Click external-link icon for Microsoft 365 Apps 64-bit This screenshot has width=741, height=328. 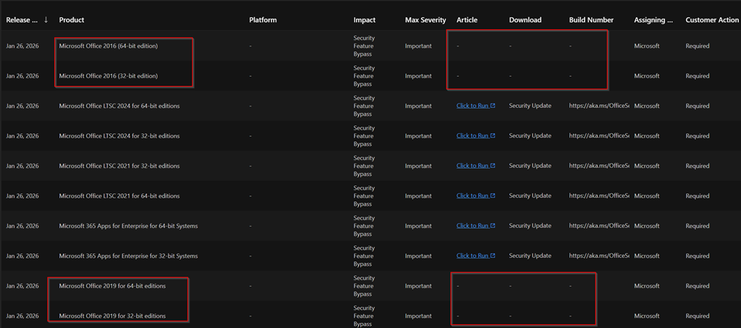tap(493, 226)
